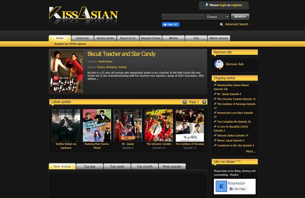Click the Drama genre link
Image resolution: width=305 pixels, height=198 pixels.
101,67
